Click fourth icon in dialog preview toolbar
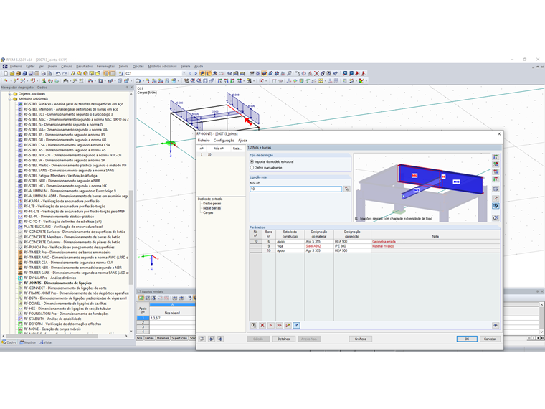Viewport: 545px width, 409px height. [496, 179]
